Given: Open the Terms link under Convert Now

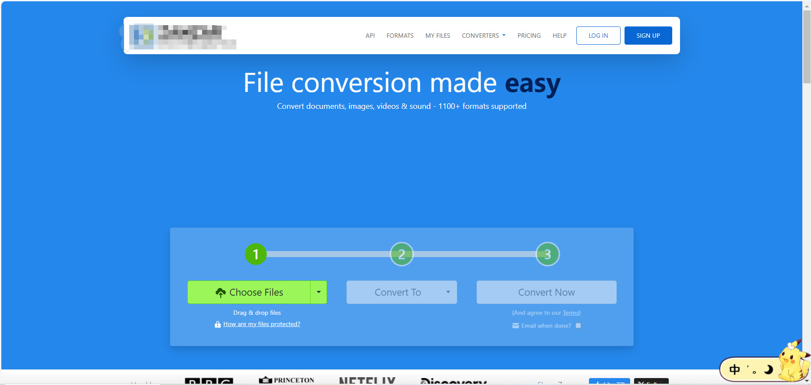Looking at the screenshot, I should click(571, 313).
